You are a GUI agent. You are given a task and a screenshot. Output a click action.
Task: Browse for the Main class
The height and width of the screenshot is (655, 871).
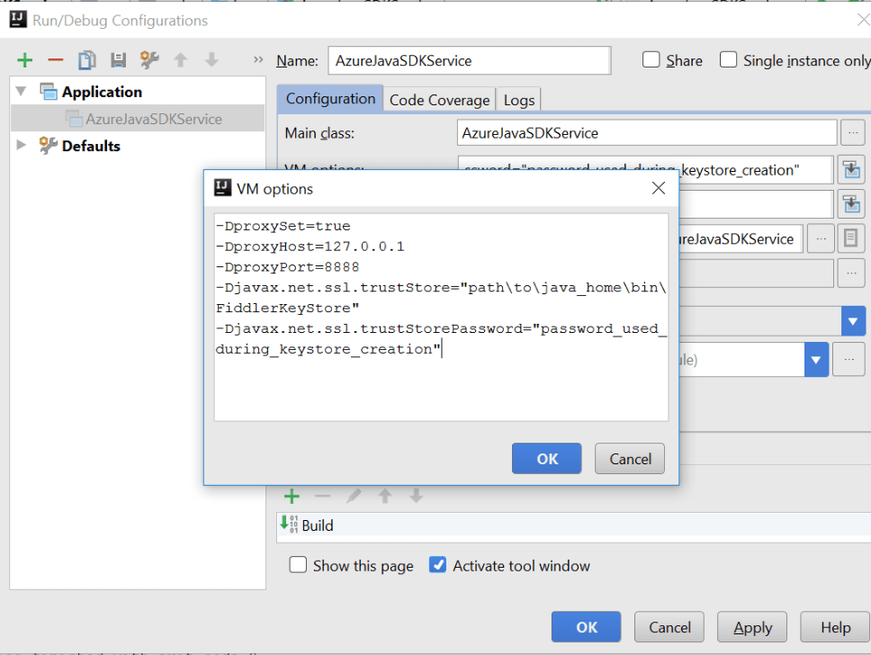[x=851, y=132]
